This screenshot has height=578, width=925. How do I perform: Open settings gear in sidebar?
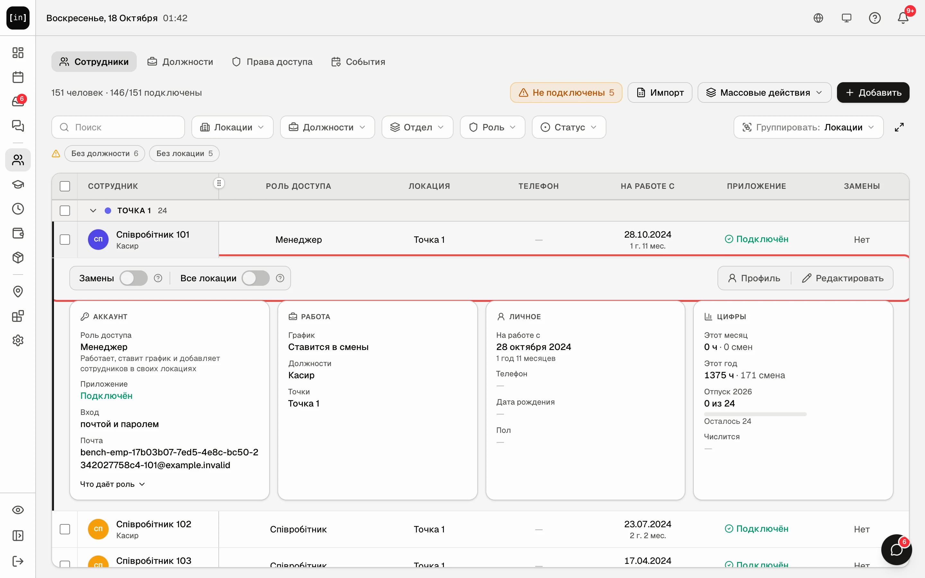[18, 340]
